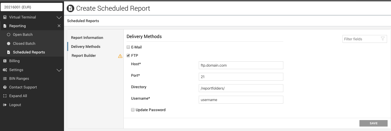Click the BIN Ranges list icon
391x131 pixels.
tap(5, 79)
